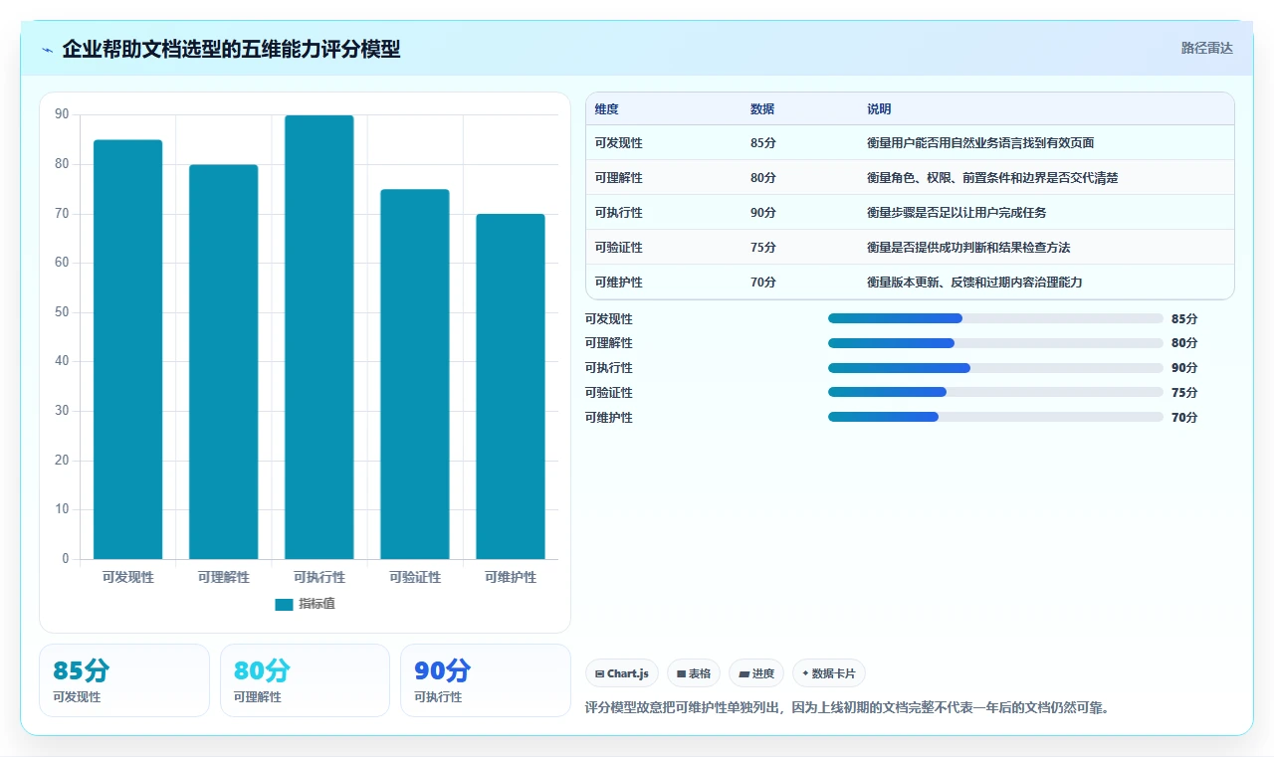Click the 90分 table cell
This screenshot has width=1274, height=757.
[x=763, y=213]
